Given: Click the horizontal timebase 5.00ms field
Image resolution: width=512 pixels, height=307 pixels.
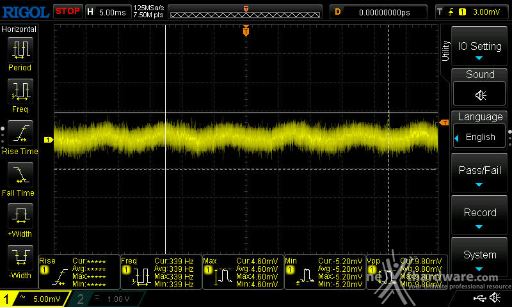Looking at the screenshot, I should pyautogui.click(x=108, y=12).
